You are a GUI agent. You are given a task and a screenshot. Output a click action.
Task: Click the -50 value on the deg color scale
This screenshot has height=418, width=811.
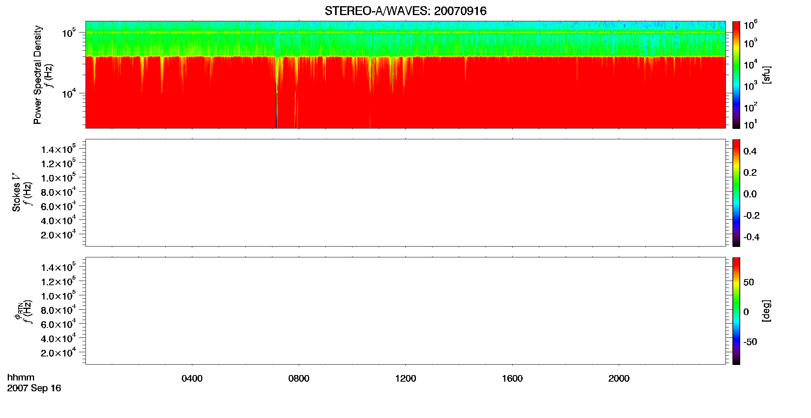tap(750, 342)
